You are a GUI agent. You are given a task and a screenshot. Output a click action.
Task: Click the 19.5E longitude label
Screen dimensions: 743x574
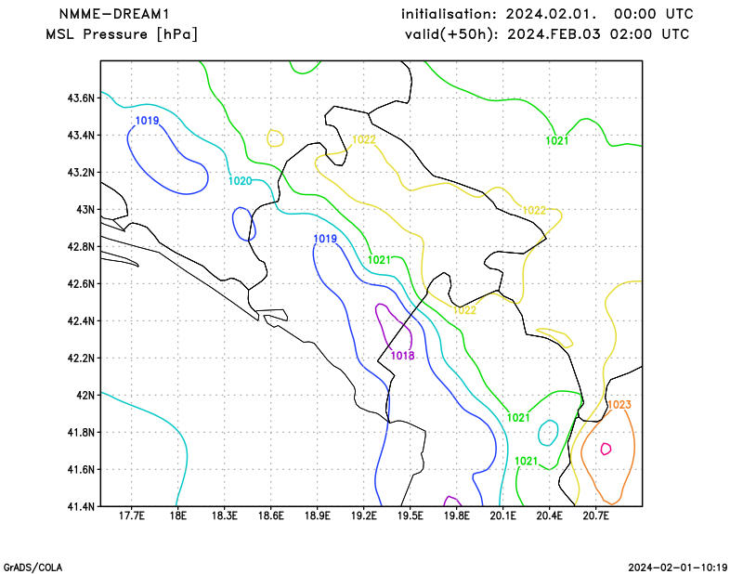pyautogui.click(x=410, y=515)
